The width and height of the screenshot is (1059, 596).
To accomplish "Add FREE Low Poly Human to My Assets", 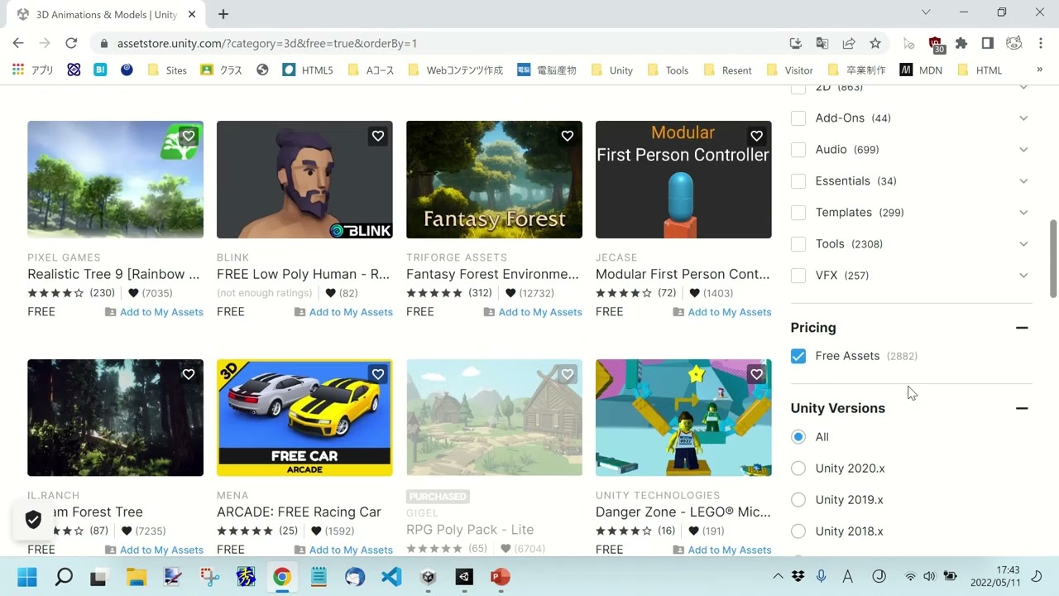I will point(343,312).
